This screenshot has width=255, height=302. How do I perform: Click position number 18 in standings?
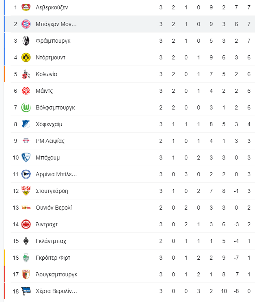pyautogui.click(x=15, y=291)
